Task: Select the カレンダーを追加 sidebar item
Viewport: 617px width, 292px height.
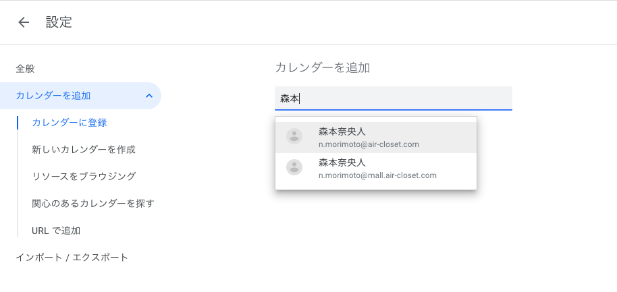Action: [x=53, y=96]
